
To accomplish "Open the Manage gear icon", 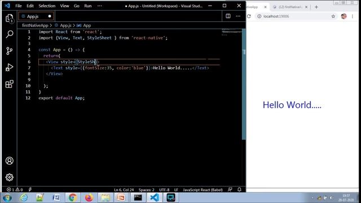I will click(x=10, y=177).
